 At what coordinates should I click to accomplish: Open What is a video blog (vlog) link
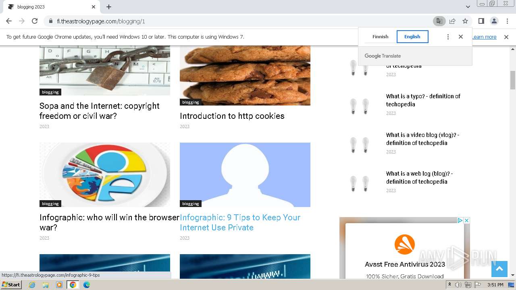pyautogui.click(x=423, y=139)
